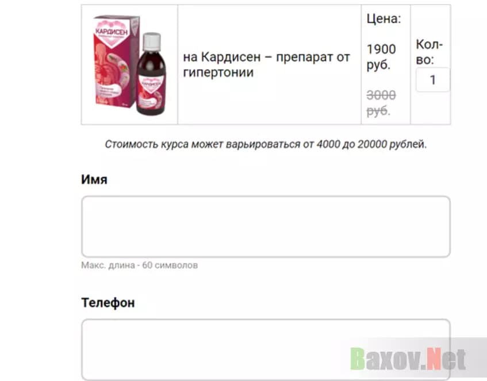The width and height of the screenshot is (487, 381).
Task: Click the pink Кардисен box in photo
Action: 116,60
